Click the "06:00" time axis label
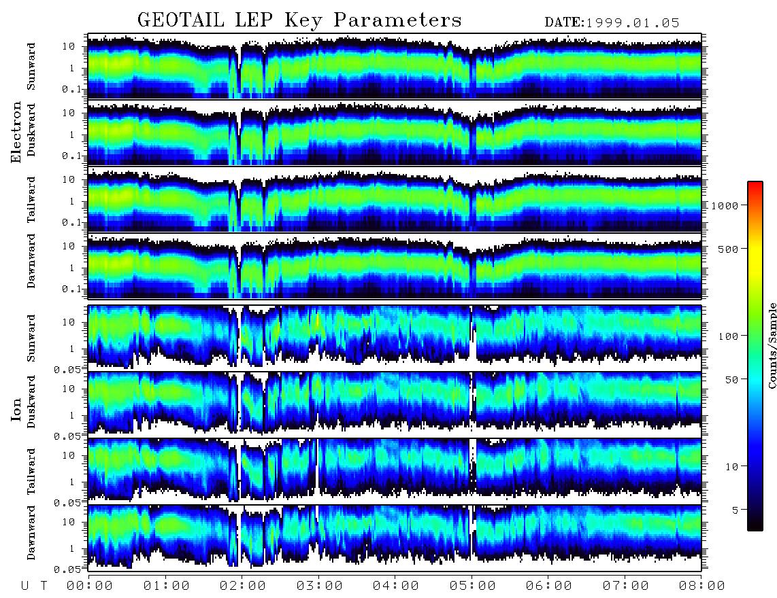 click(549, 586)
